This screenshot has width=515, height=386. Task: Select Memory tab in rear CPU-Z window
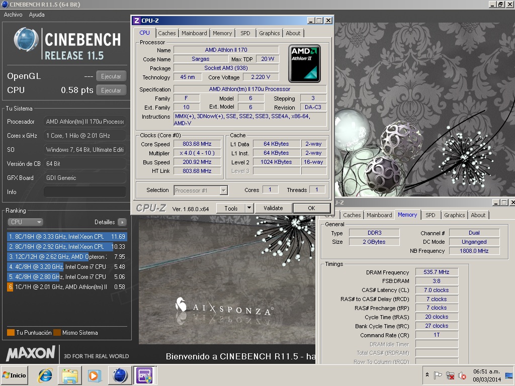[x=407, y=215]
